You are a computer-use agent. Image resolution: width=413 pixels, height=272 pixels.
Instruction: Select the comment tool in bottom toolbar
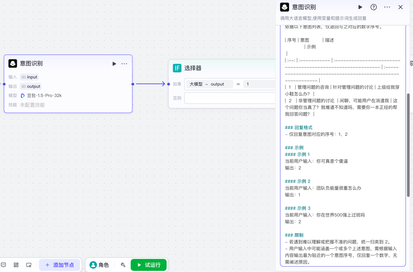tap(4, 265)
